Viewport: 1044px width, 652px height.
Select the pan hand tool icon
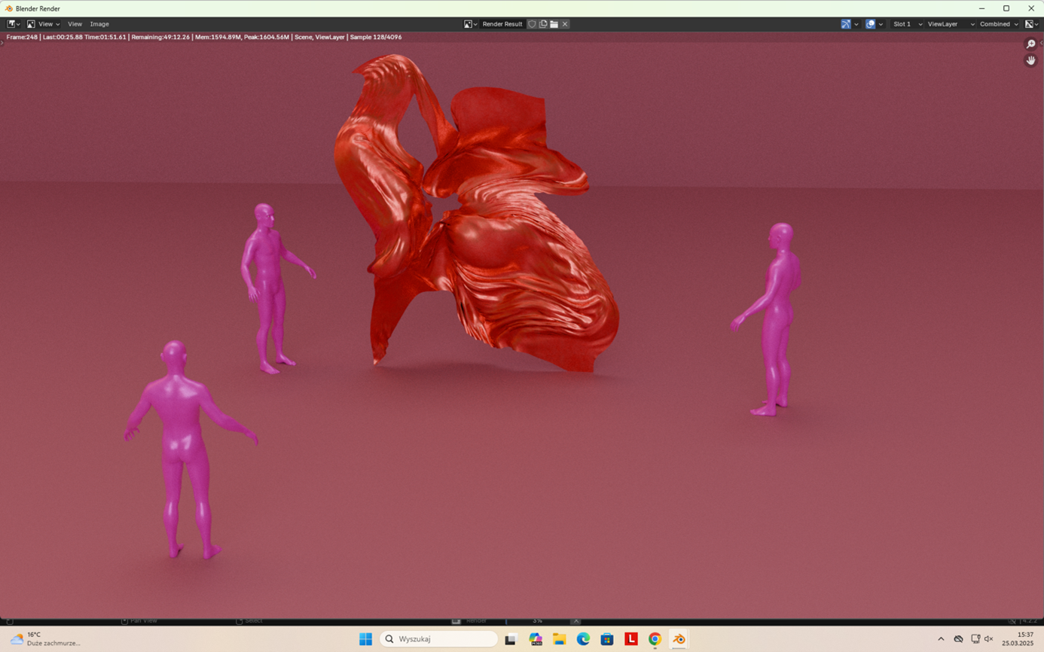[1030, 60]
